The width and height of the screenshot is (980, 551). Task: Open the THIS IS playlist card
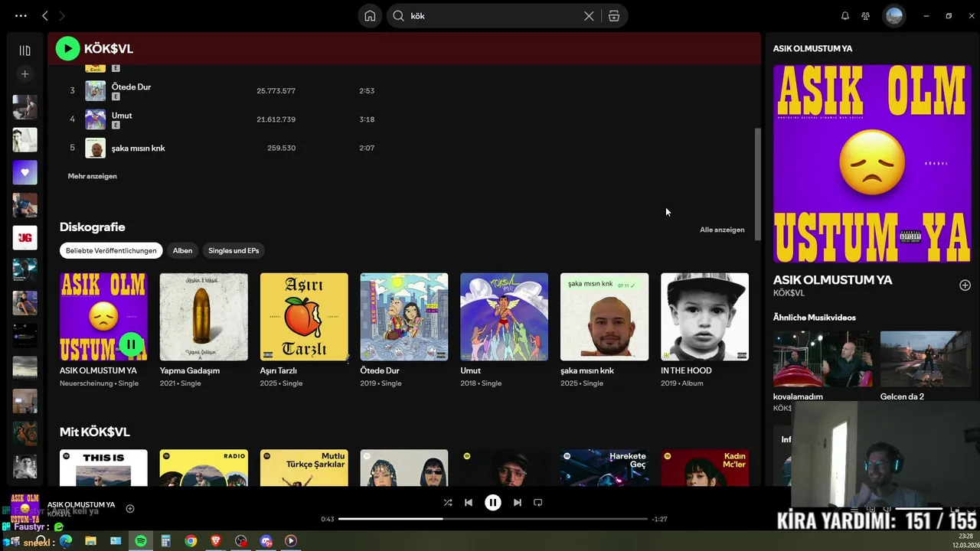point(103,468)
